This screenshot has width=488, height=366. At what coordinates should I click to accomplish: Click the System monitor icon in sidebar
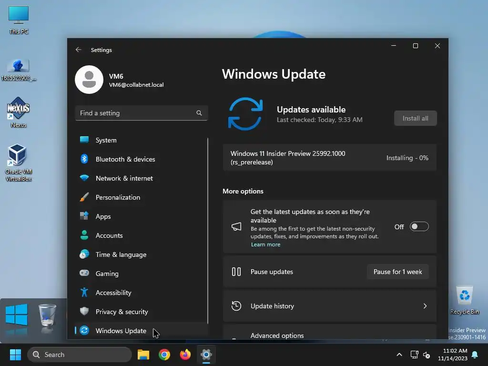point(84,140)
